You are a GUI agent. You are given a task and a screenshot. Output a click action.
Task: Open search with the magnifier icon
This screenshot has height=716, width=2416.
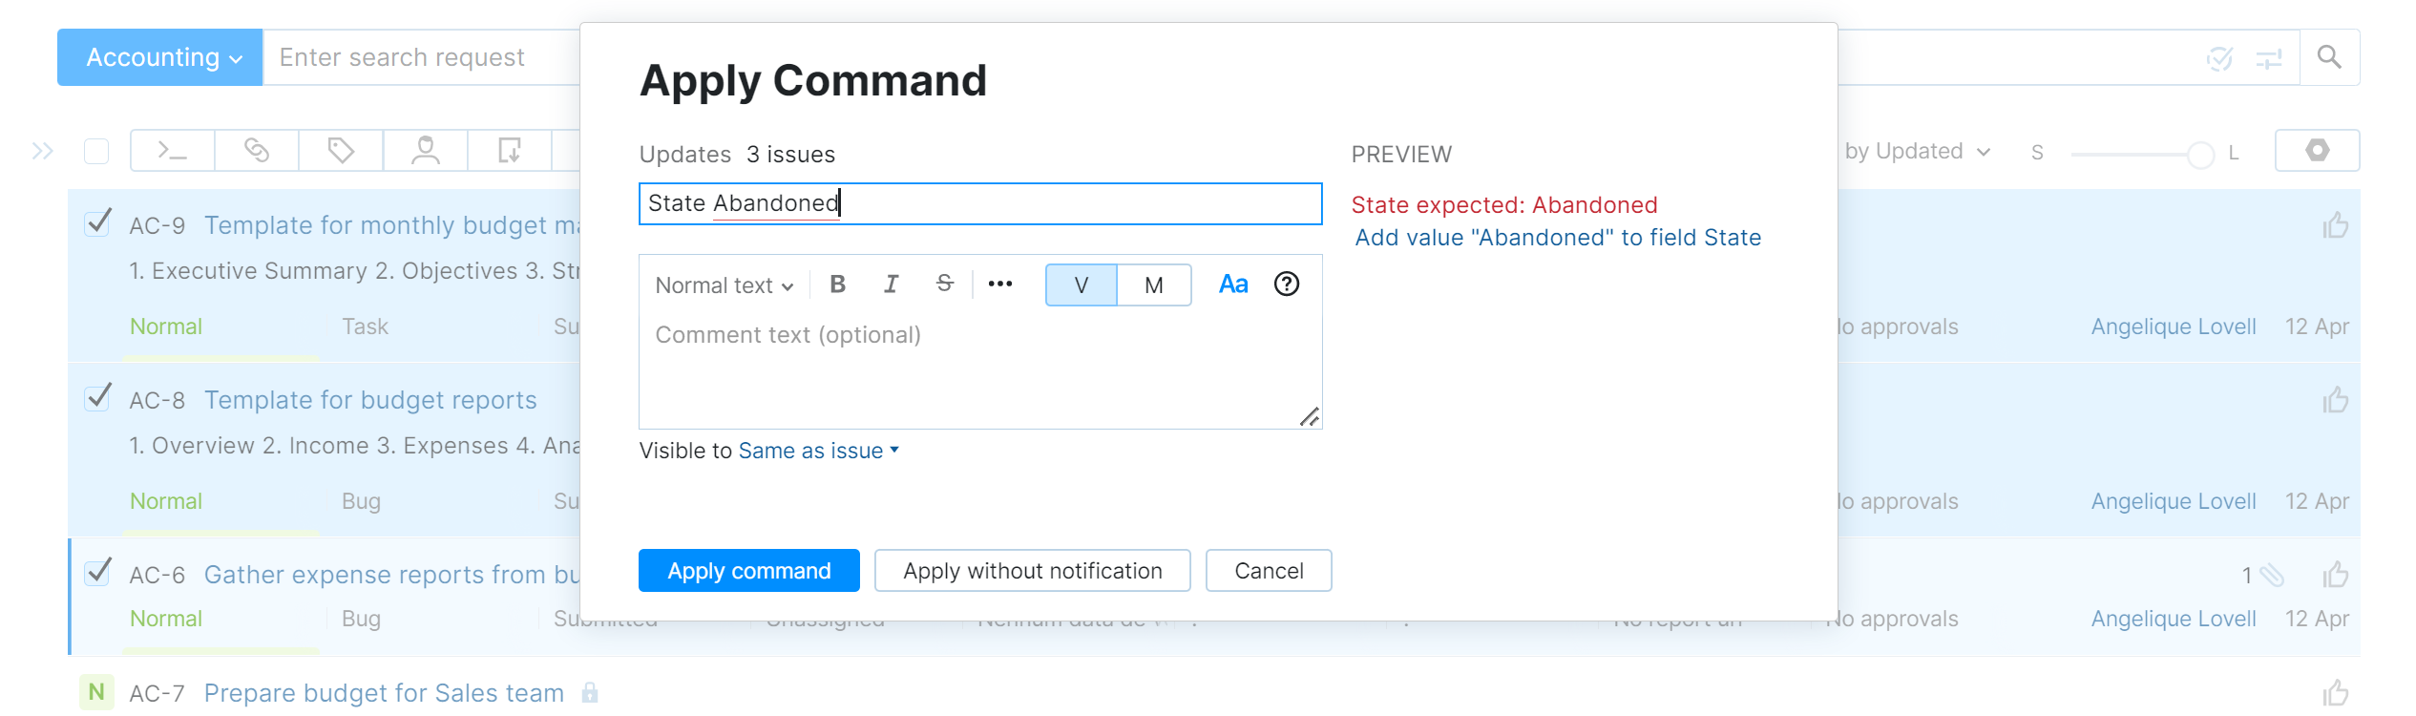pyautogui.click(x=2330, y=56)
